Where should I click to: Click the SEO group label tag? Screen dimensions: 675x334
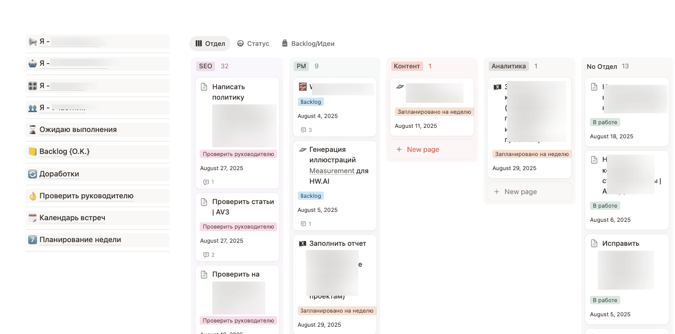point(206,66)
